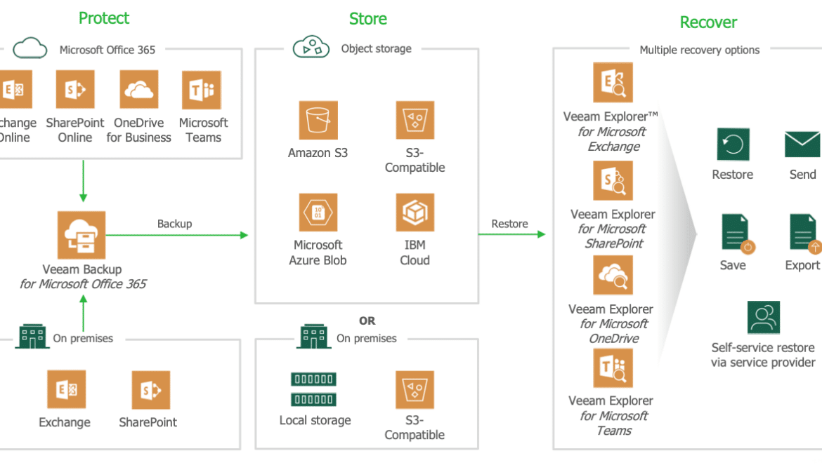Image resolution: width=822 pixels, height=465 pixels.
Task: Click the Object storage label
Action: [377, 48]
